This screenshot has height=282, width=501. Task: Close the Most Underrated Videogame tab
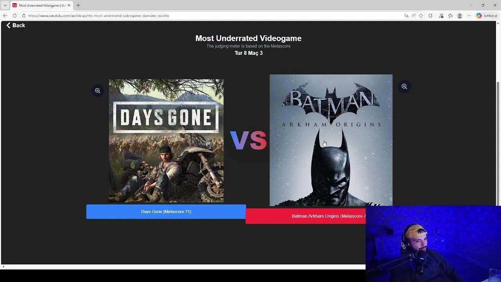coord(69,5)
